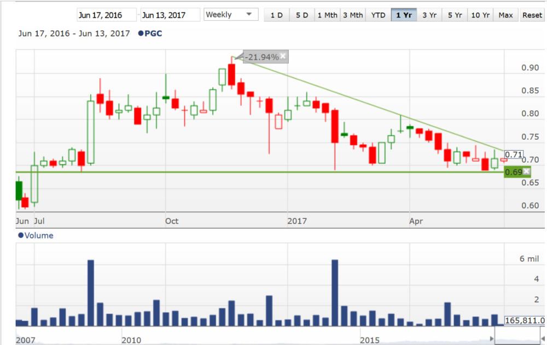Click the Oct axis label

point(172,221)
